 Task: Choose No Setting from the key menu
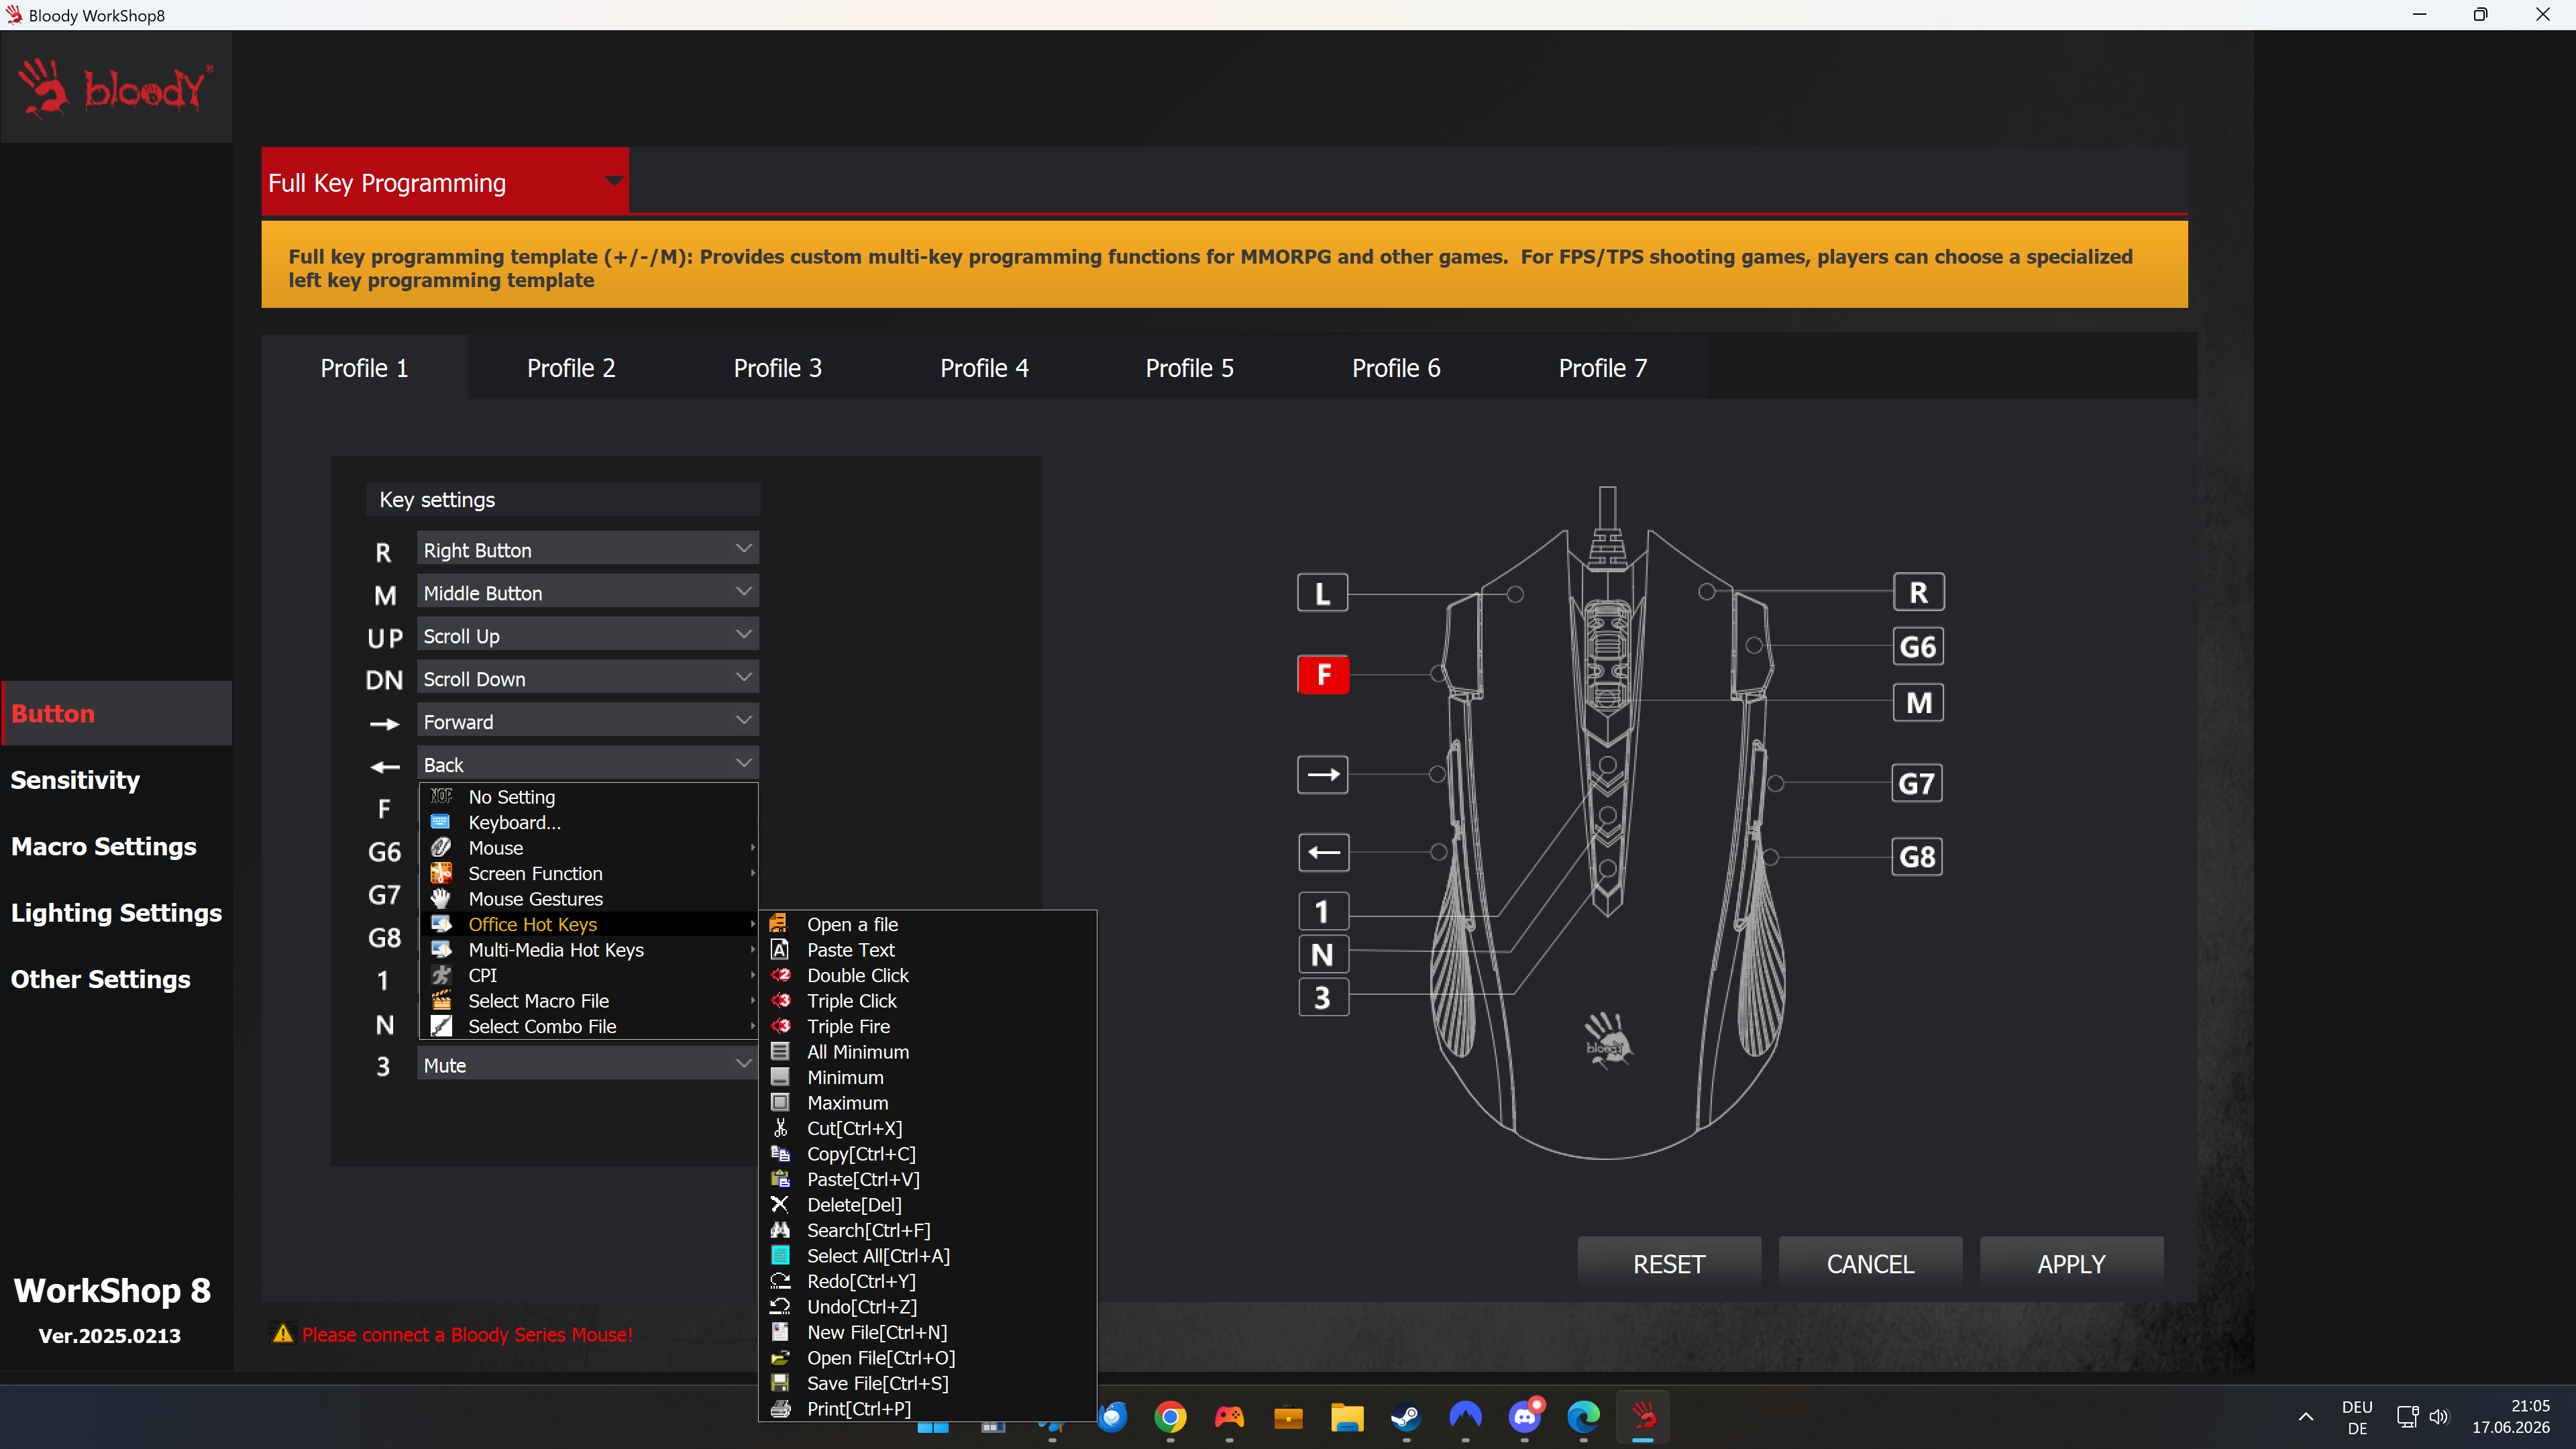tap(588, 797)
